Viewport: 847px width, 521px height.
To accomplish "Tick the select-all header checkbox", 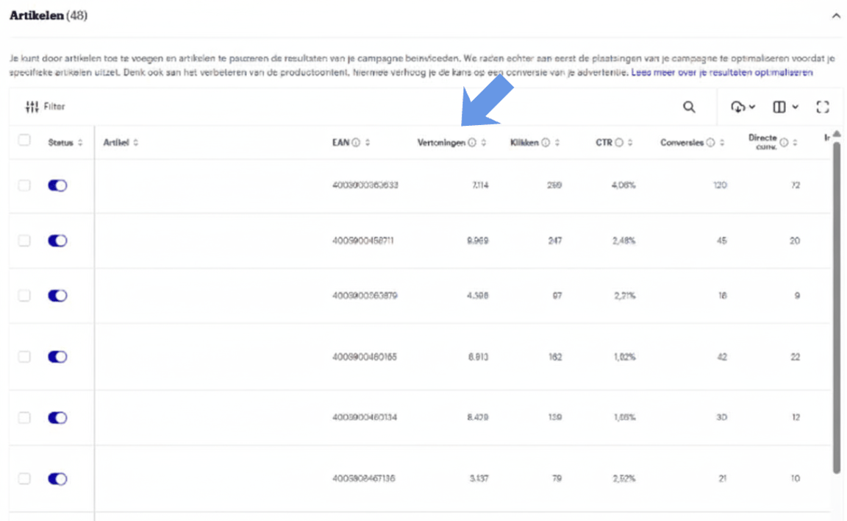I will point(24,141).
